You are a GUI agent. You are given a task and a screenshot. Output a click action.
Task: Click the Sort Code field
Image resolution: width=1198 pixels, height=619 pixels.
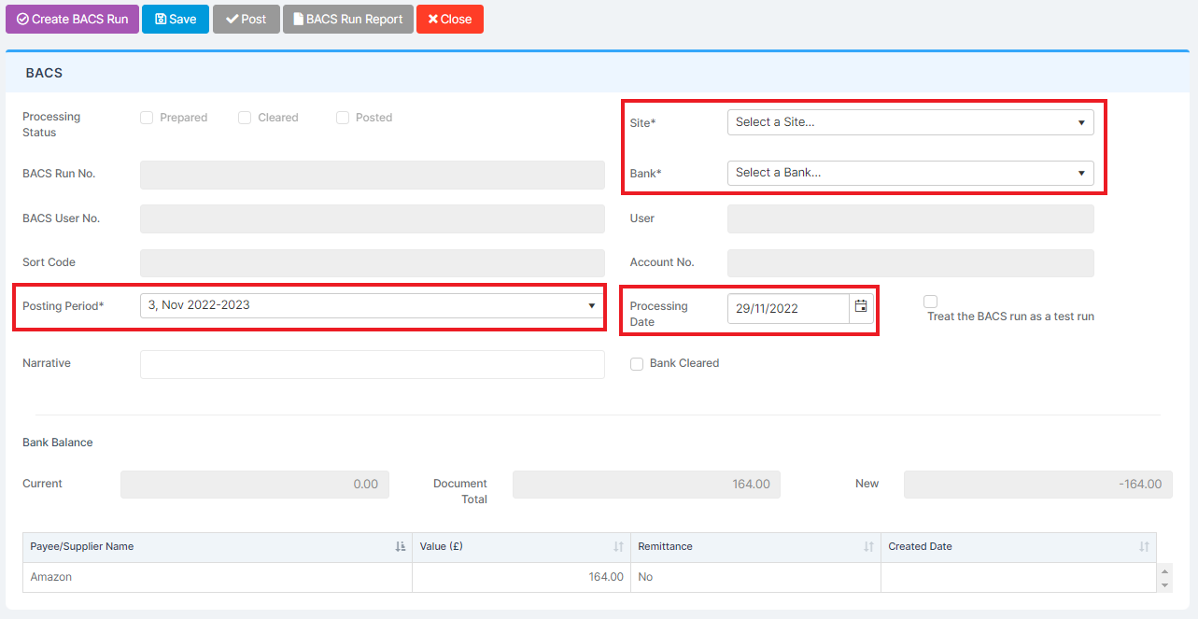pos(373,262)
